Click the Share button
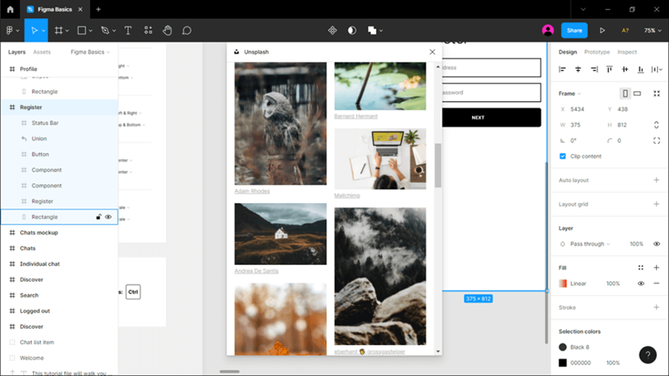 574,31
